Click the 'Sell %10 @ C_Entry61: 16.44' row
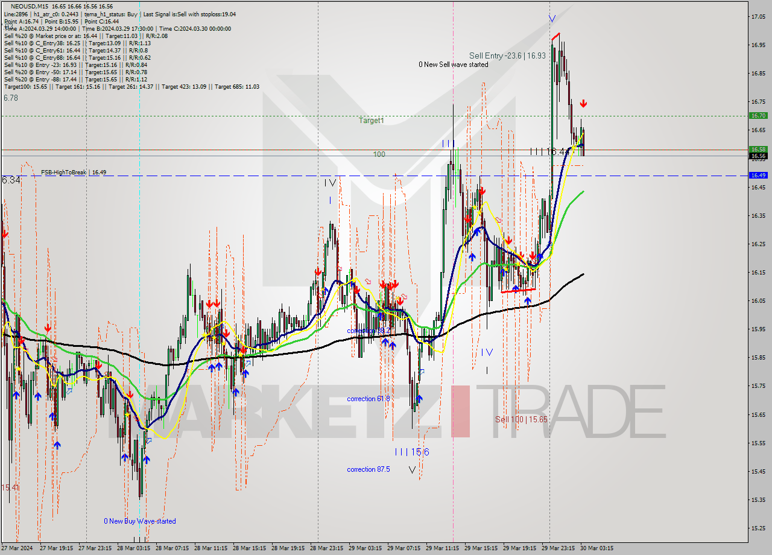Image resolution: width=772 pixels, height=555 pixels. pos(76,50)
